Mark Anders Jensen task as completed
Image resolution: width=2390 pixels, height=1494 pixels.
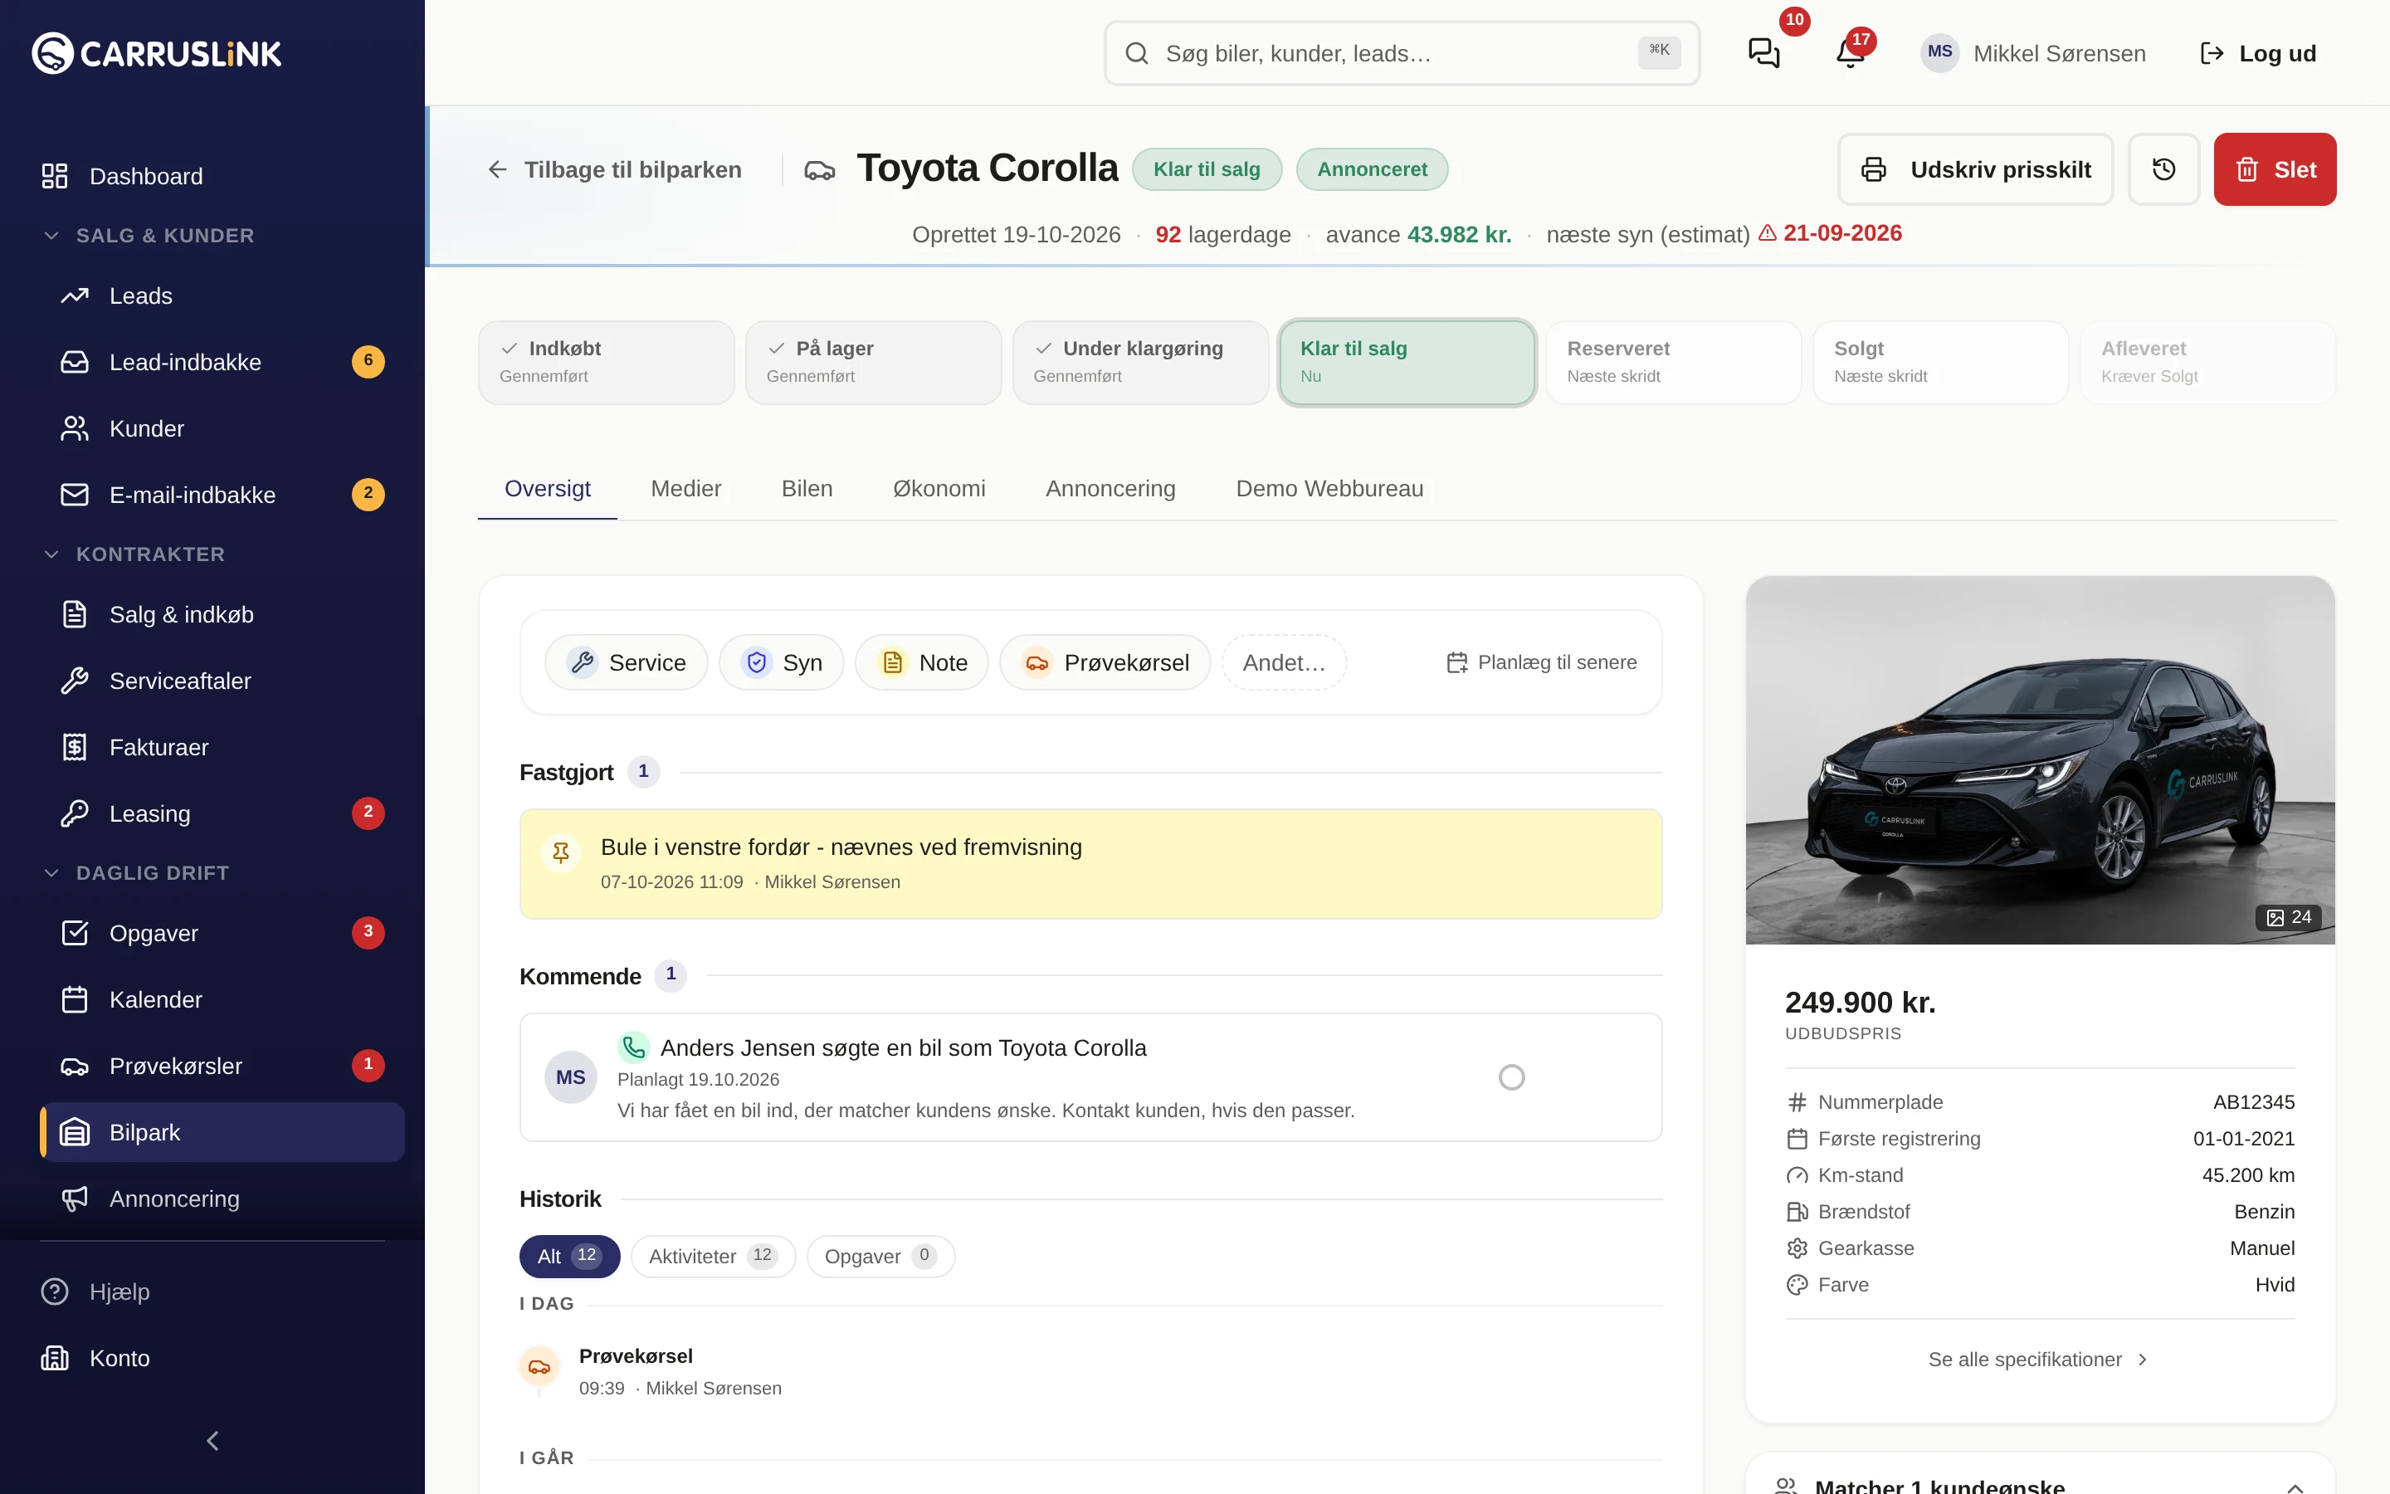[x=1511, y=1077]
